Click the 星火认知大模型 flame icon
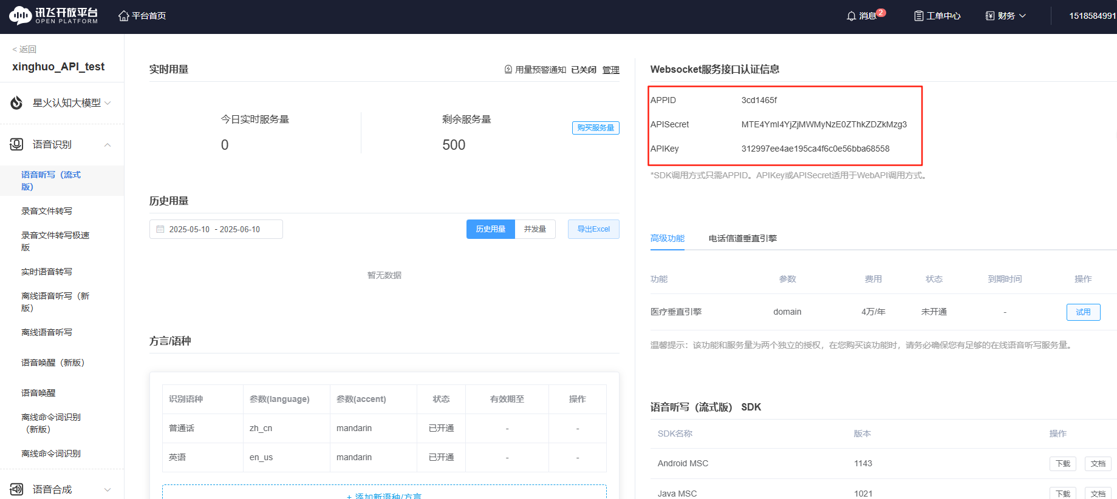 coord(17,103)
